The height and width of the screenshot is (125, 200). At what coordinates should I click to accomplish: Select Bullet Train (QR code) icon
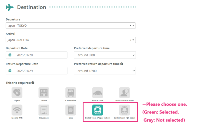124,110
